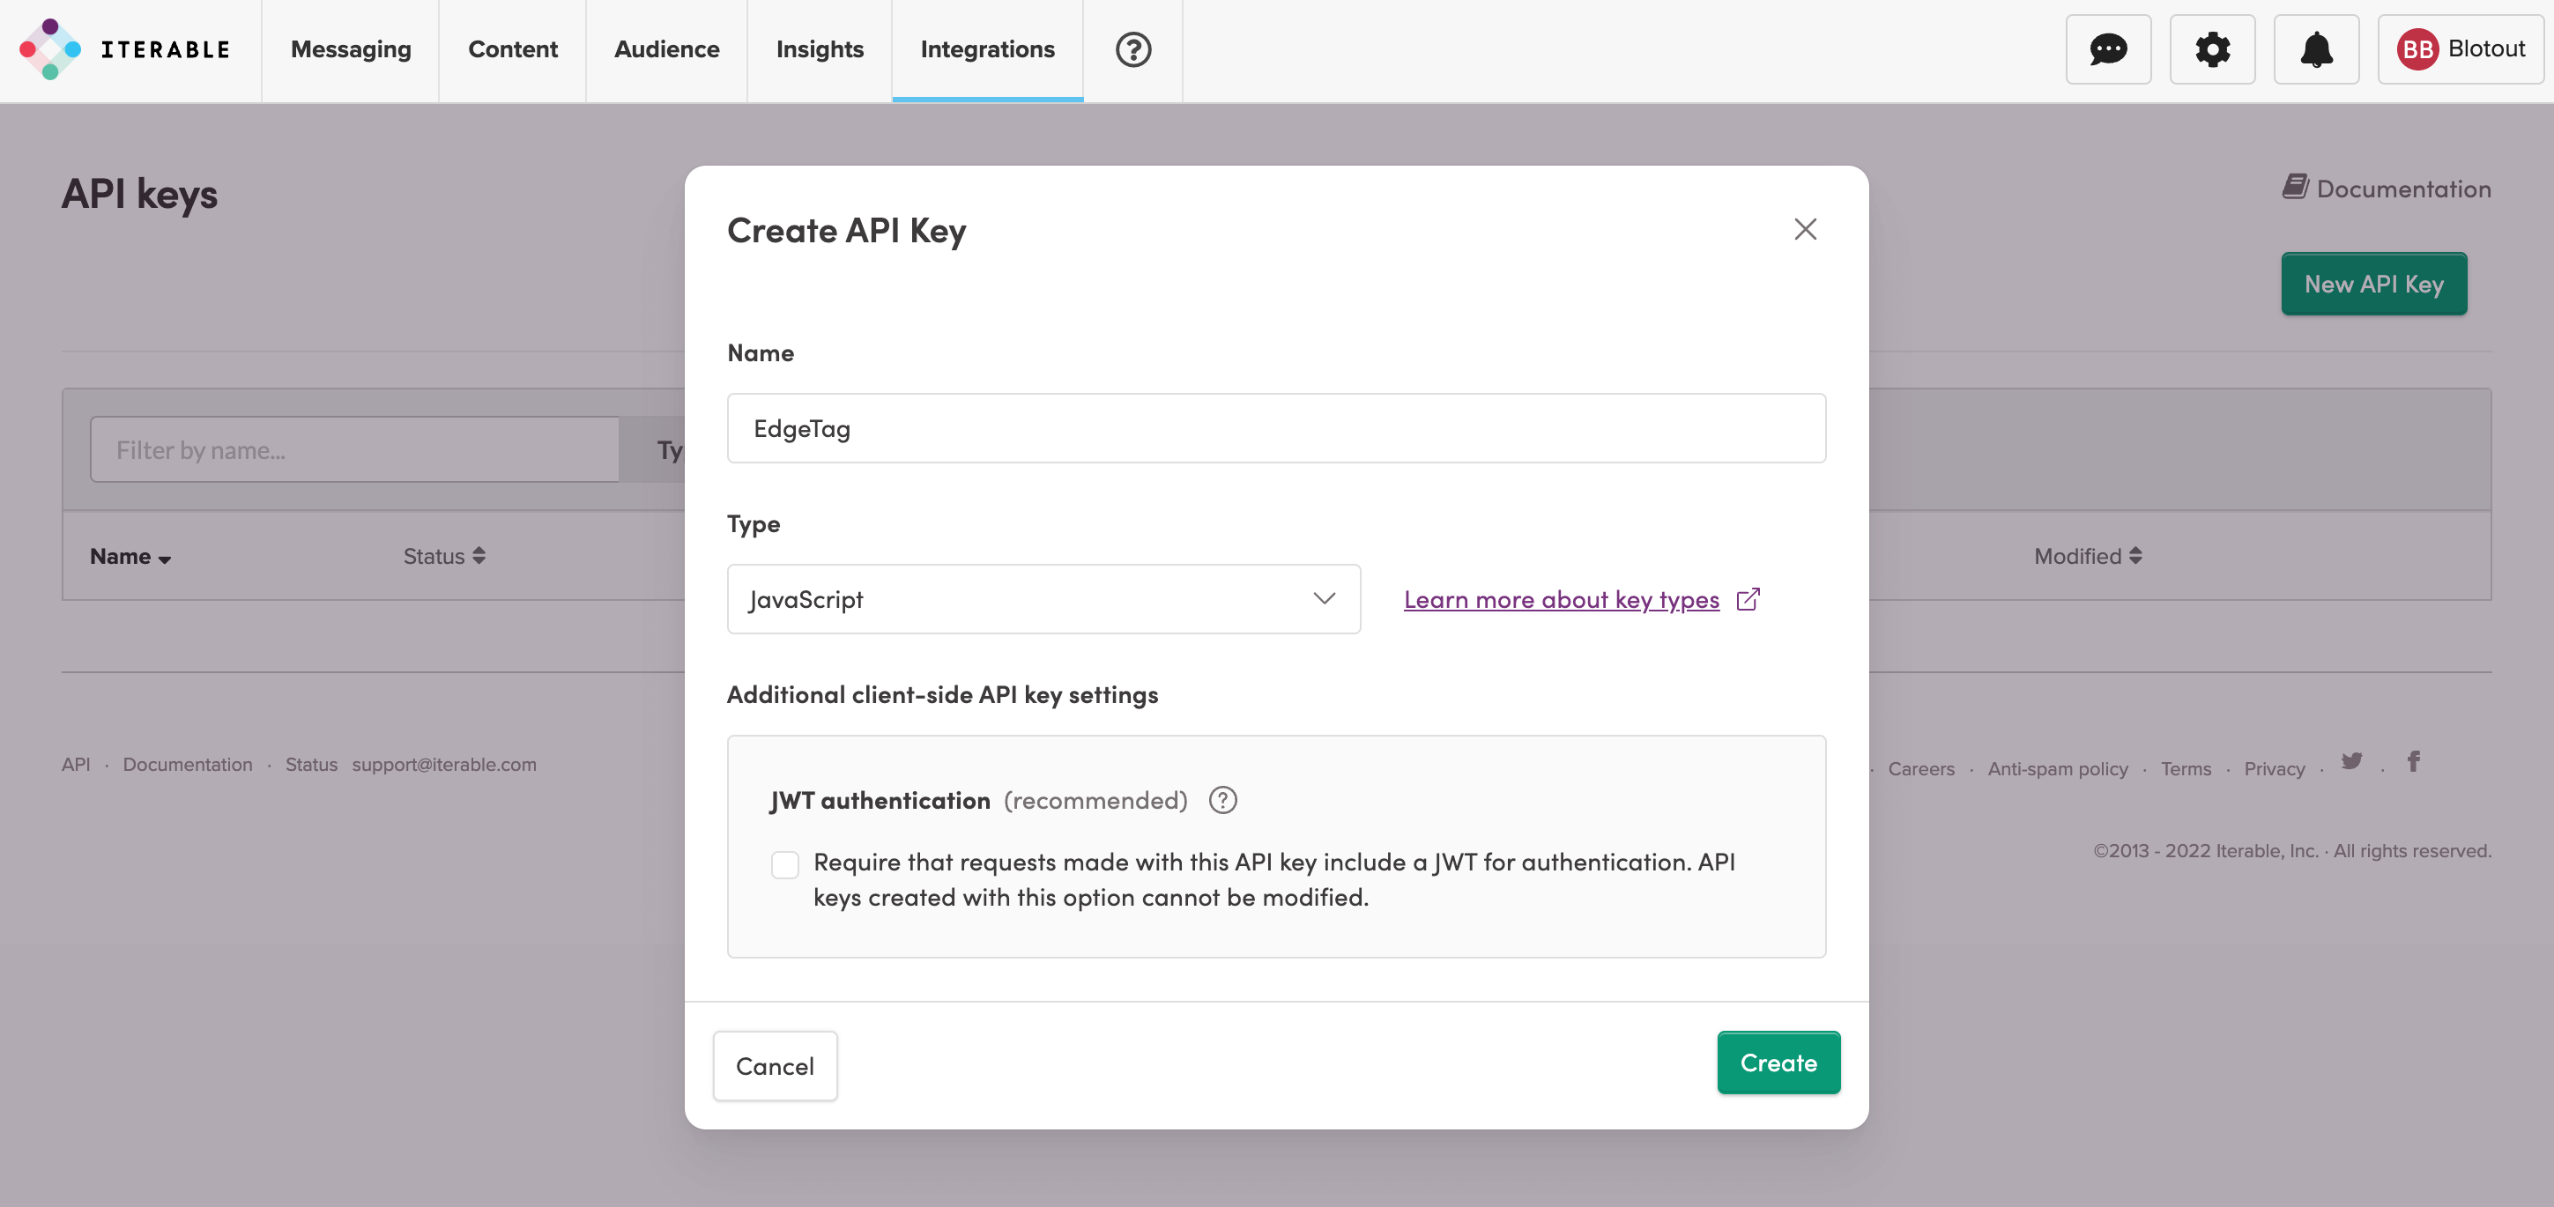Enable the JWT authentication requirement checkbox
Viewport: 2554px width, 1207px height.
(x=785, y=864)
